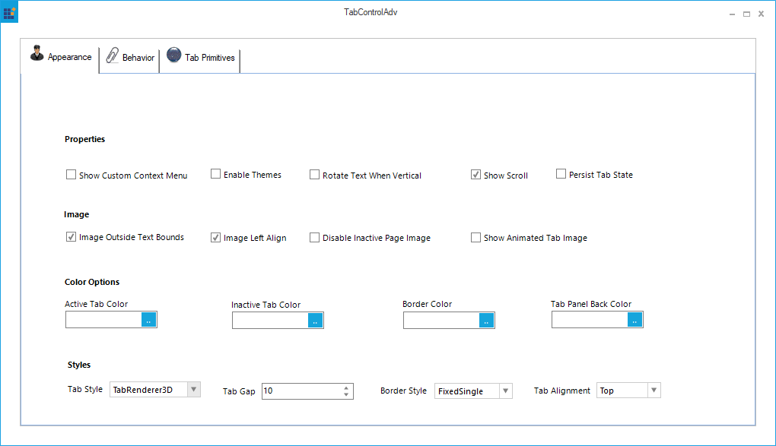Click the Tab Gap value field
Image resolution: width=776 pixels, height=446 pixels.
[x=301, y=391]
